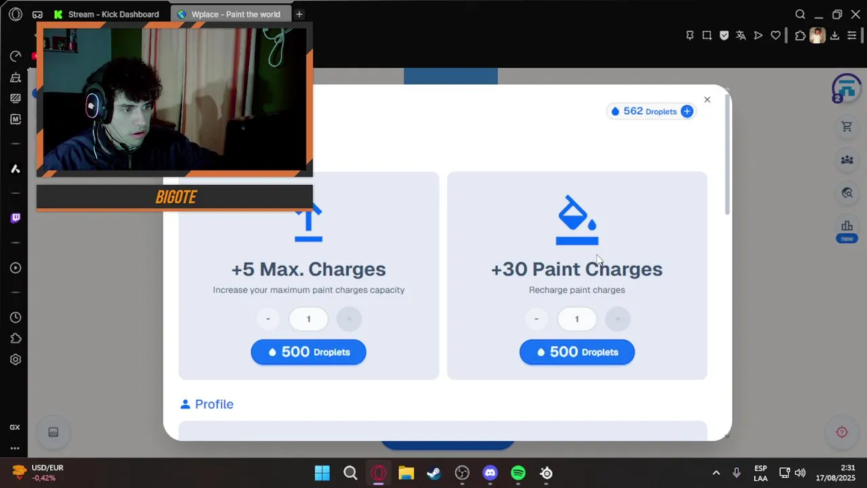
Task: Click the red target icon on the map
Action: pos(842,432)
